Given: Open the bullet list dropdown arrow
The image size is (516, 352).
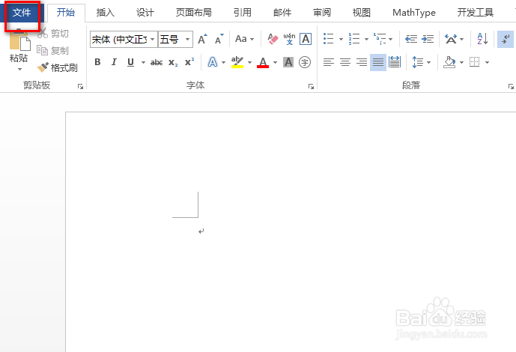Looking at the screenshot, I should [341, 39].
